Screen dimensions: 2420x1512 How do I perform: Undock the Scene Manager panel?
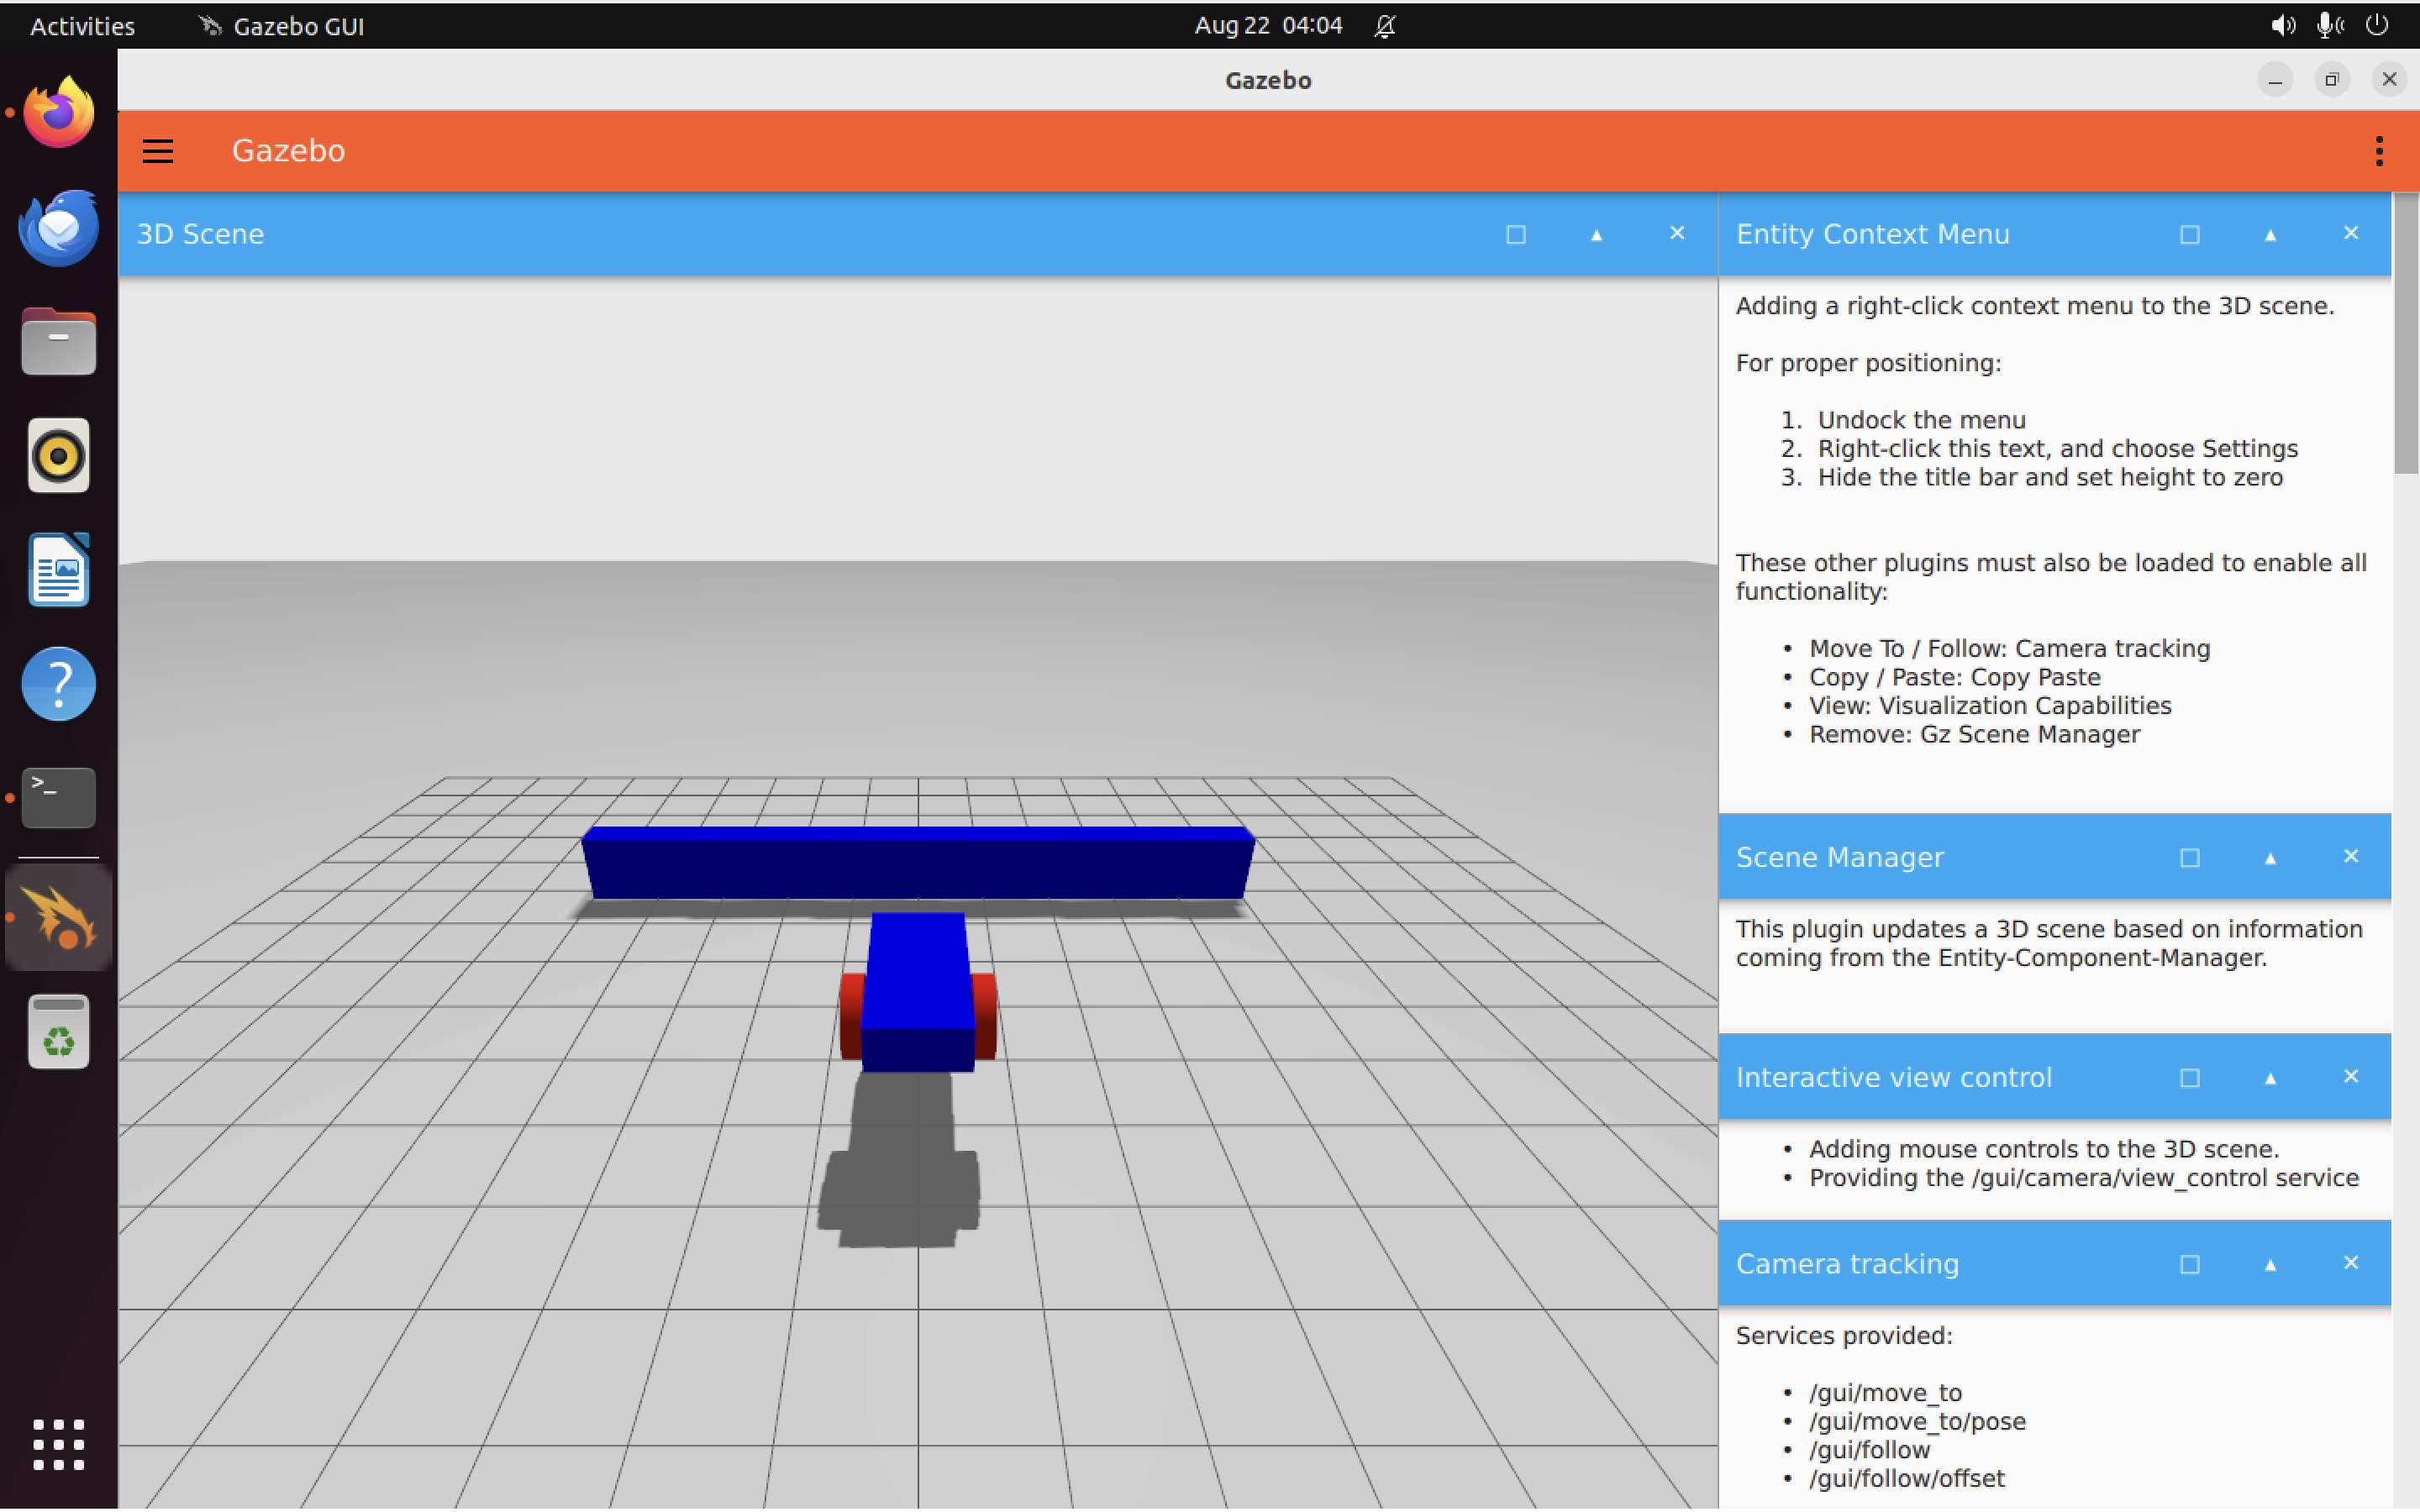2189,858
